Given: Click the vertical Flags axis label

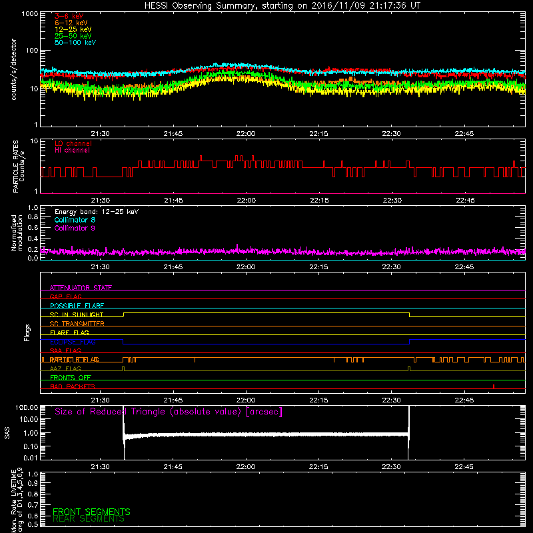Looking at the screenshot, I should (27, 332).
